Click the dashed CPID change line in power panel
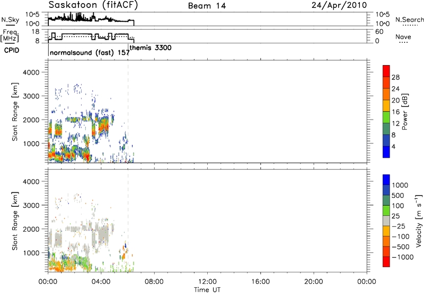Viewport: 424px width, 293px height. (128, 112)
